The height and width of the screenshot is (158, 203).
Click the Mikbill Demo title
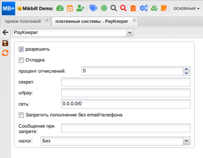point(37,9)
